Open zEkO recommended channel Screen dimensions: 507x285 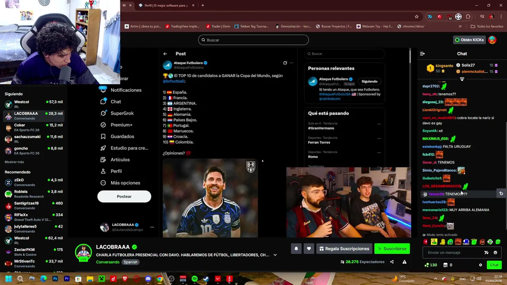tap(34, 182)
